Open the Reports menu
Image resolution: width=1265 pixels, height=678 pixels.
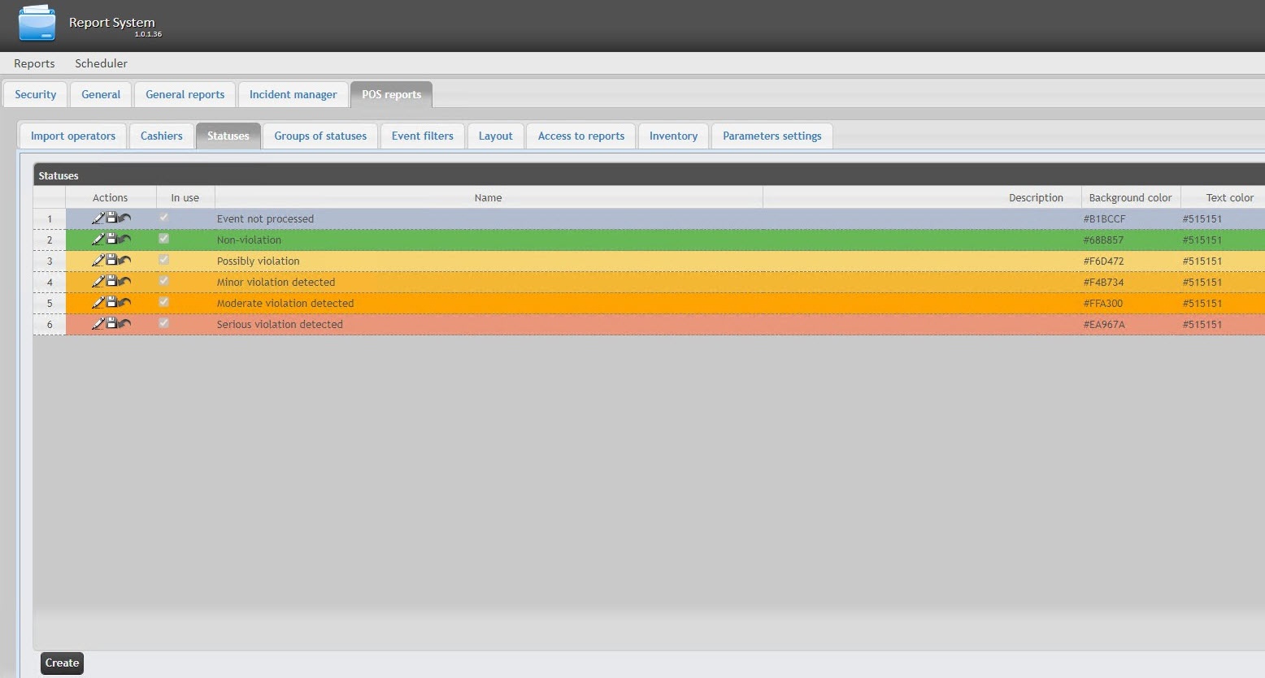(x=34, y=63)
